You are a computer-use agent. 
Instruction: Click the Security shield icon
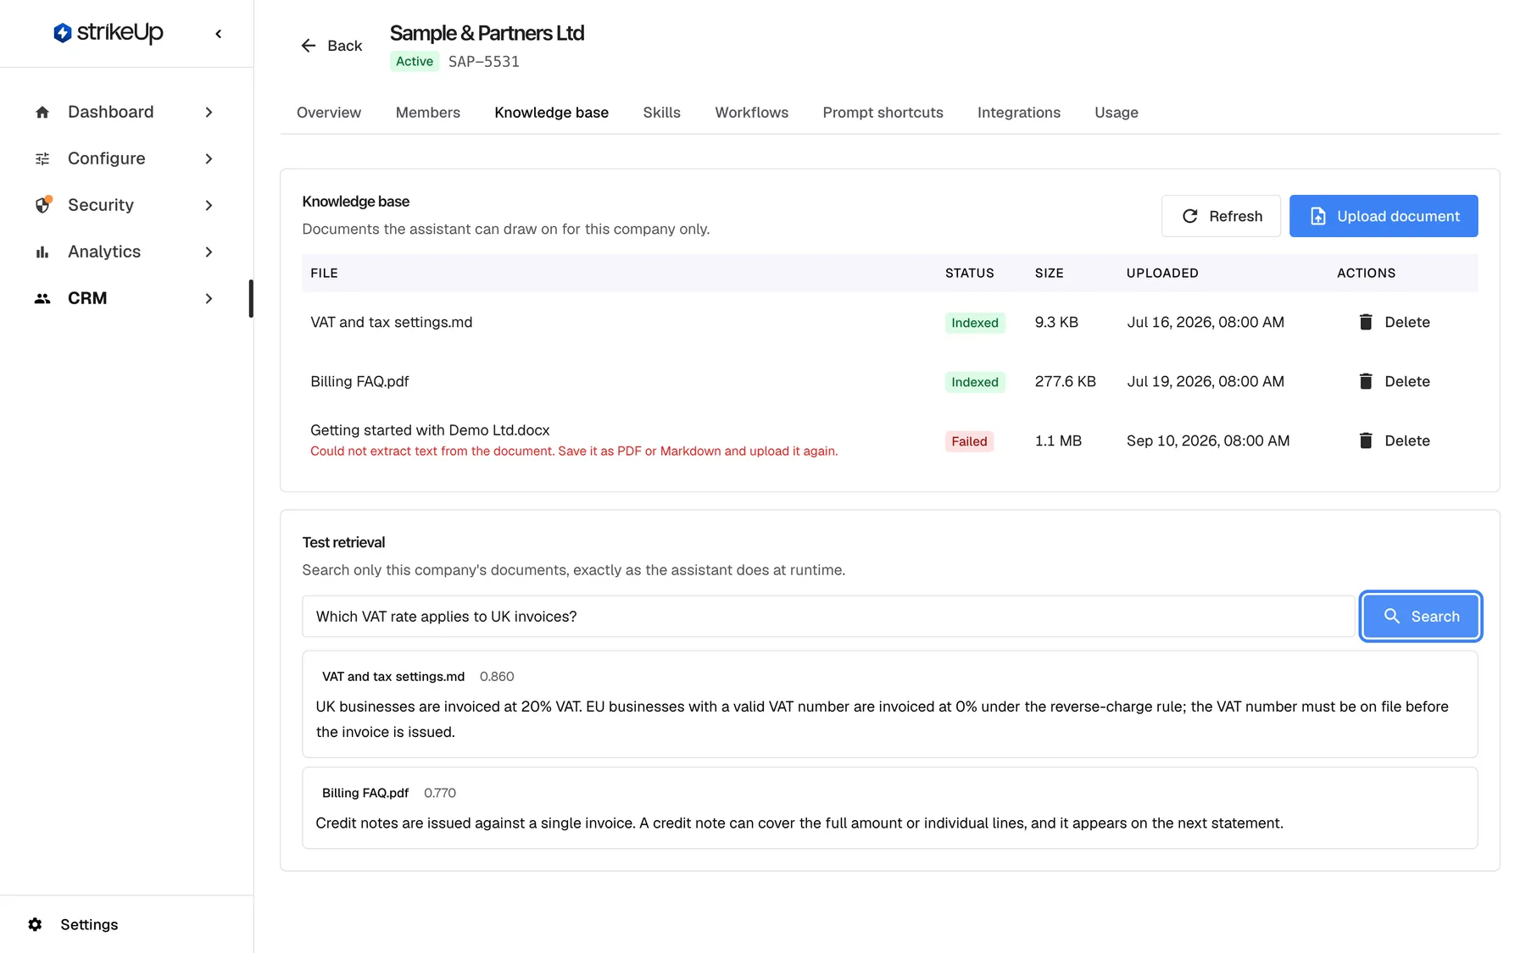pos(42,205)
